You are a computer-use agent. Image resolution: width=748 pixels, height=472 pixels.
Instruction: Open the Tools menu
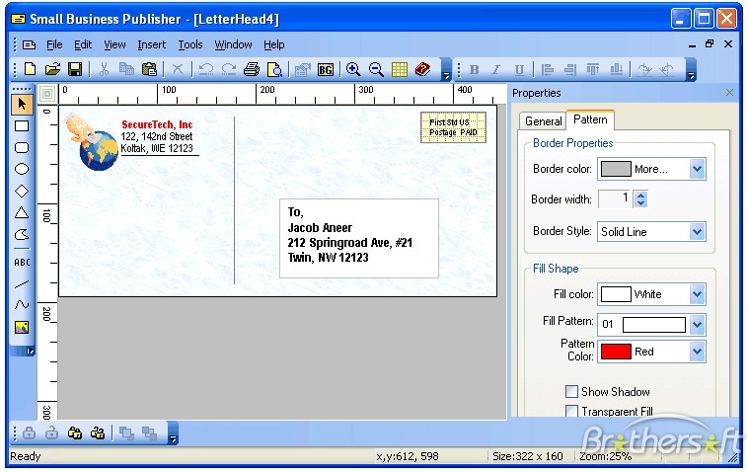tap(190, 44)
